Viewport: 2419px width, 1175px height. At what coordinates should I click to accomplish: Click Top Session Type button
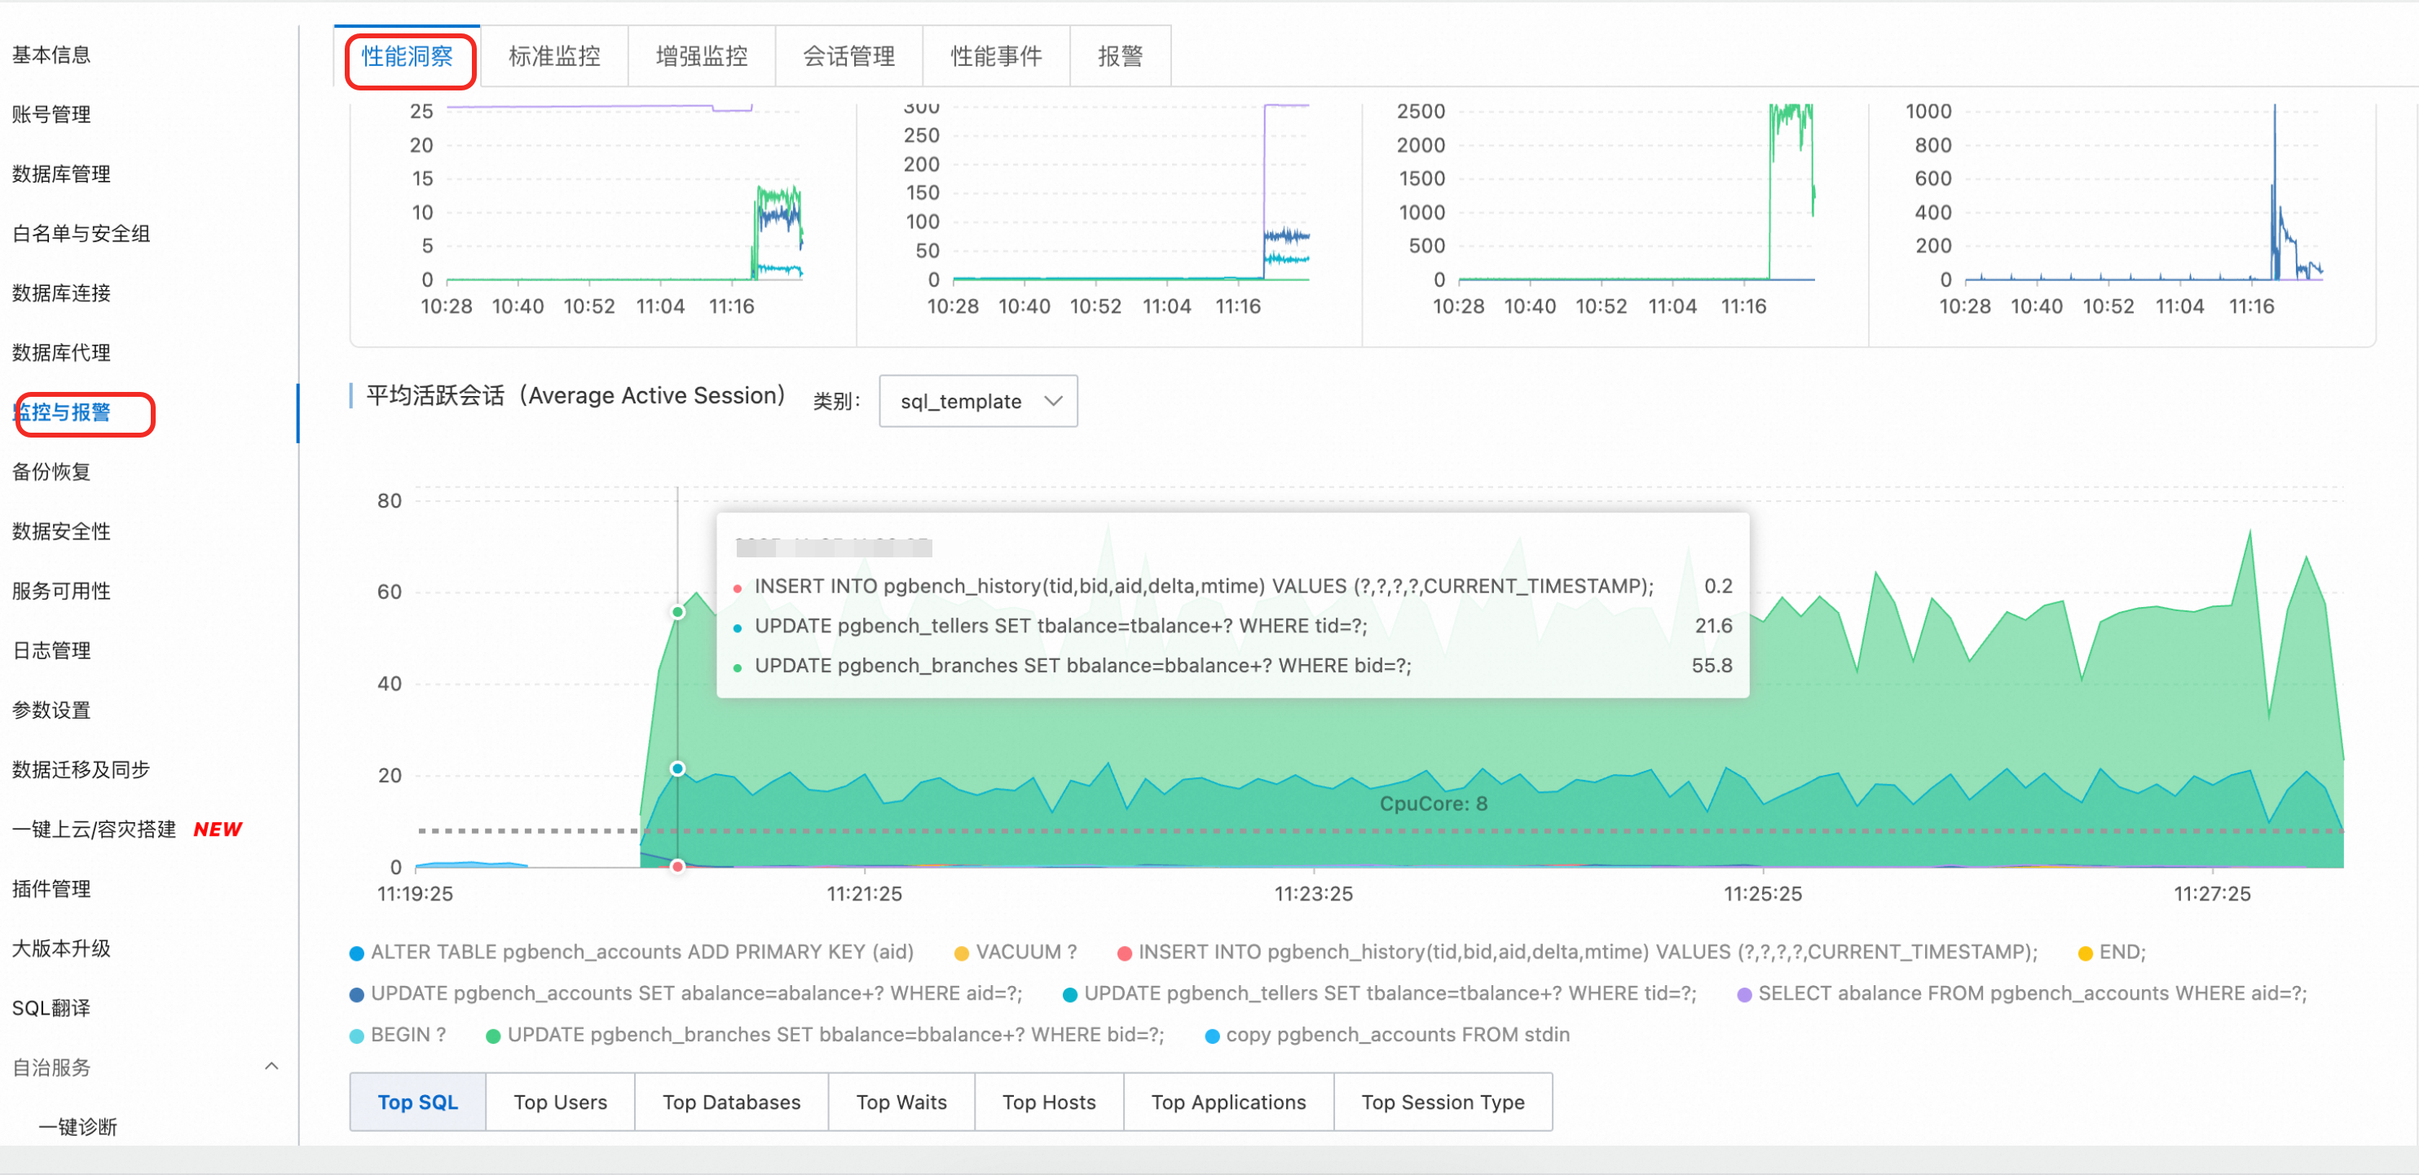pyautogui.click(x=1443, y=1102)
